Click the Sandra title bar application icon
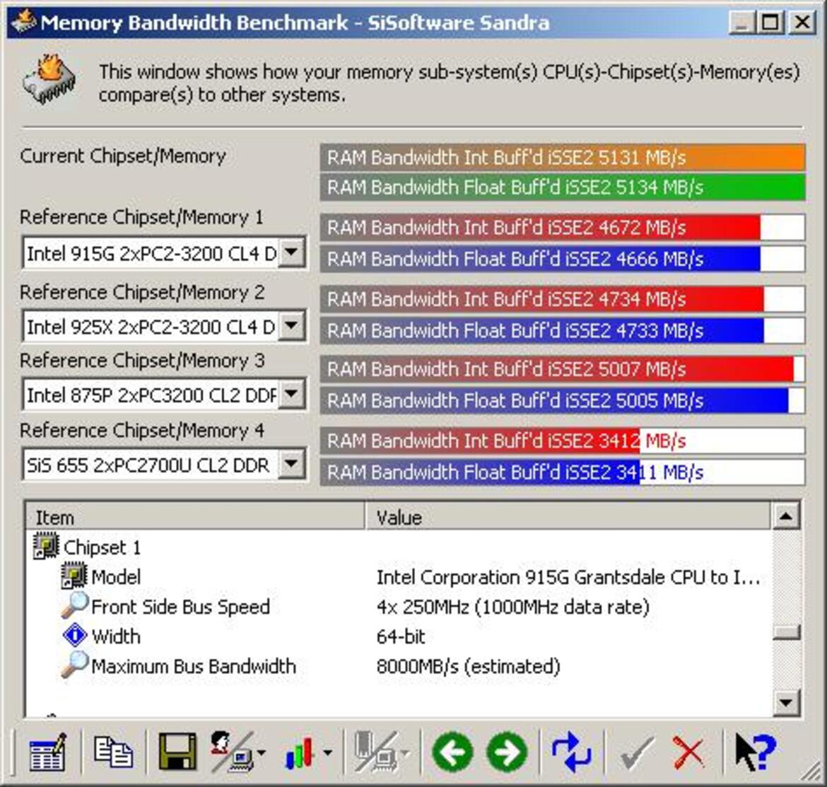This screenshot has width=827, height=787. (x=23, y=21)
